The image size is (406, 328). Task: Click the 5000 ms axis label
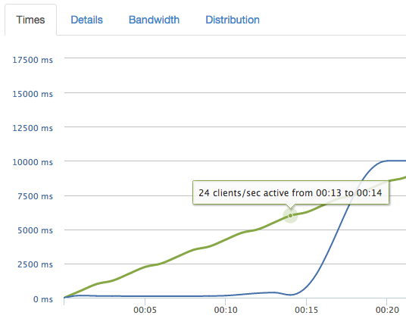pos(35,230)
